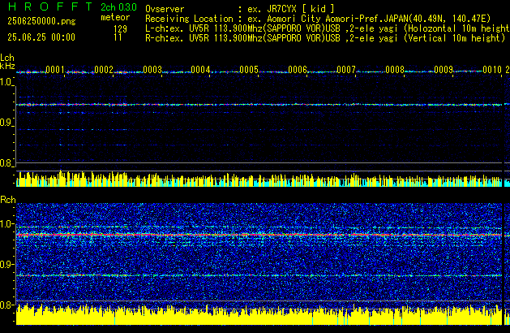Click the 2ch 0.3.0 version label
The image size is (510, 333).
(118, 7)
